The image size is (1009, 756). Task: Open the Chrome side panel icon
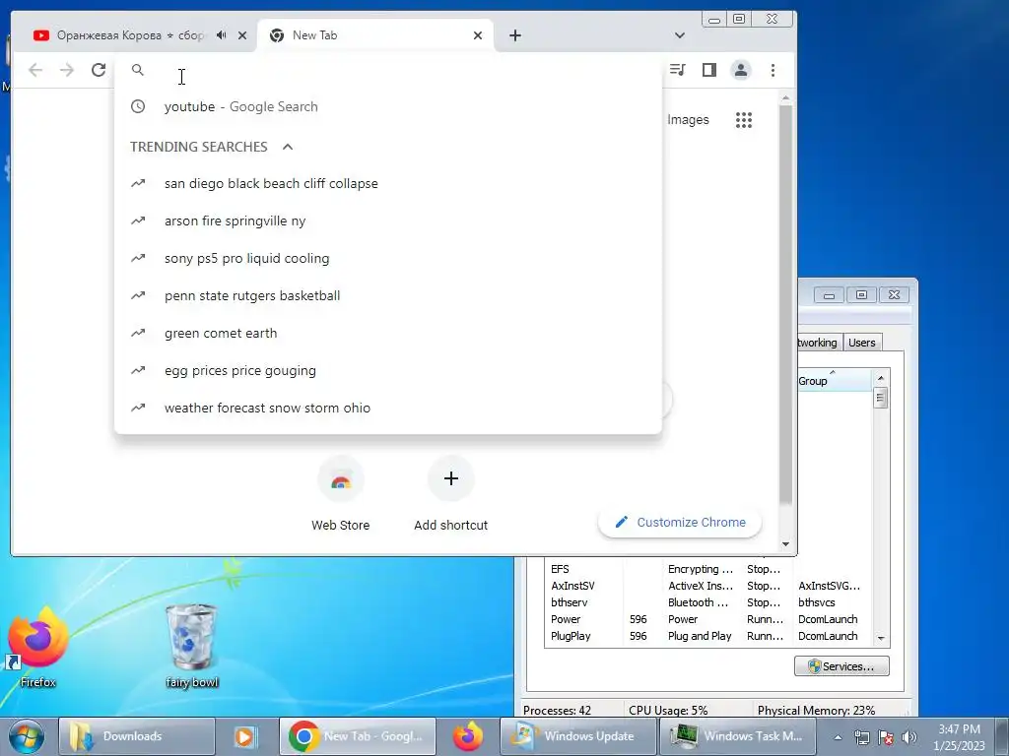709,70
